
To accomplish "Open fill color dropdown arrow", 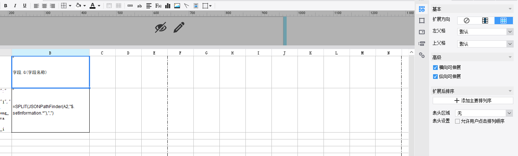I will (x=85, y=6).
